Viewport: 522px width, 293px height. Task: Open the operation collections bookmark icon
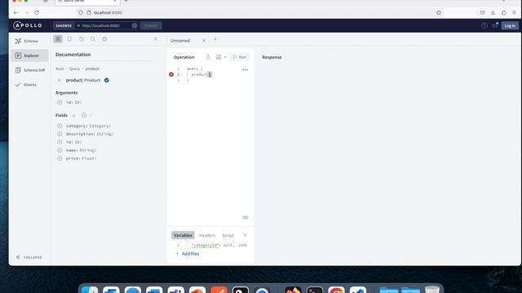(69, 39)
